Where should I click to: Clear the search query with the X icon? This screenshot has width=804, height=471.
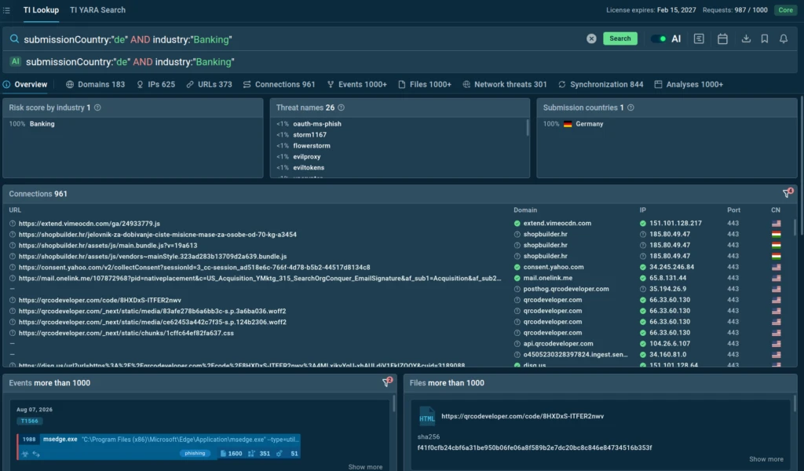pyautogui.click(x=591, y=38)
